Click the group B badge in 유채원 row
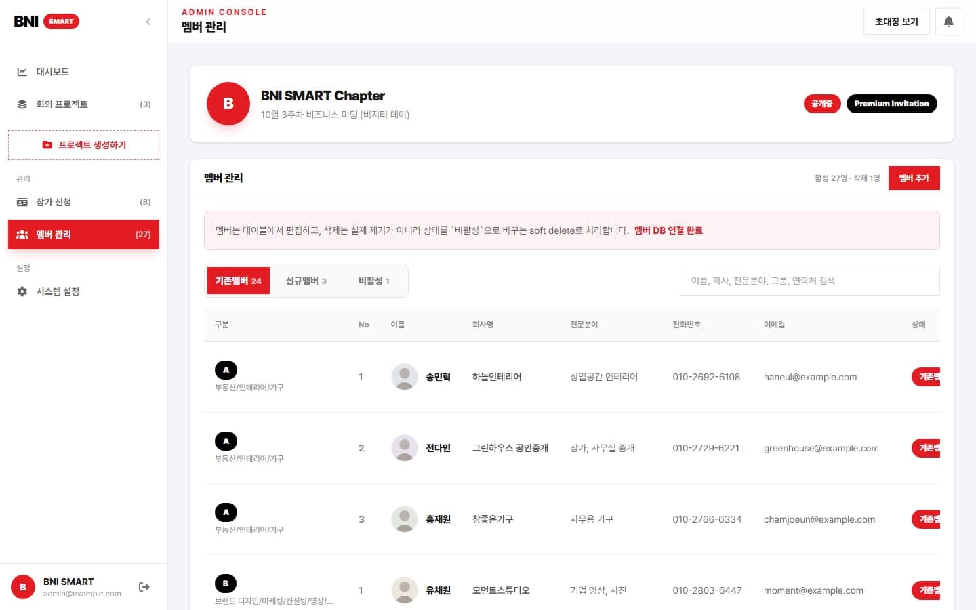The height and width of the screenshot is (610, 976). tap(226, 584)
